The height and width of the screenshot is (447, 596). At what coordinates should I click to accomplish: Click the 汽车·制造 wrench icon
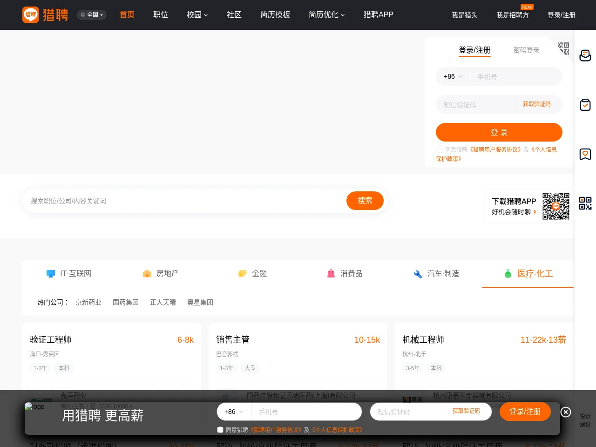pos(418,274)
